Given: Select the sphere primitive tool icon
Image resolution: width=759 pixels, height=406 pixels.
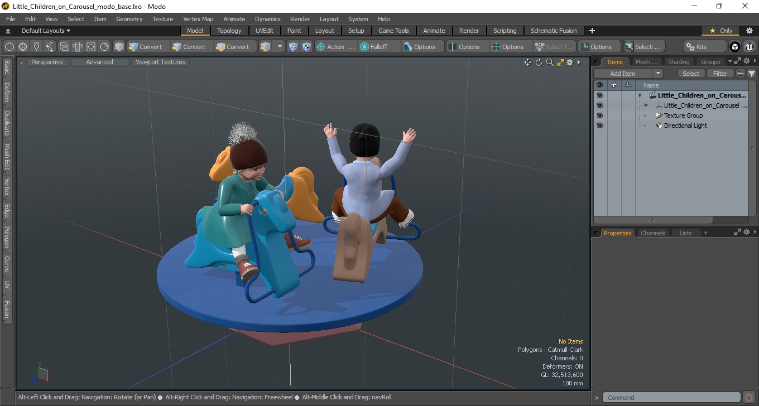Looking at the screenshot, I should pos(9,47).
